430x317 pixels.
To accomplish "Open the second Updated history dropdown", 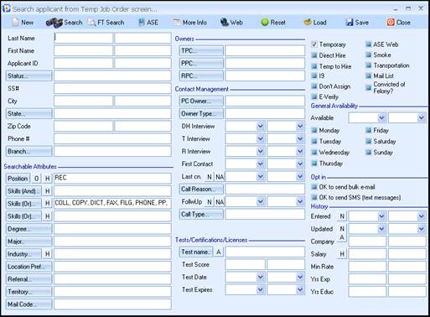I will (x=421, y=229).
